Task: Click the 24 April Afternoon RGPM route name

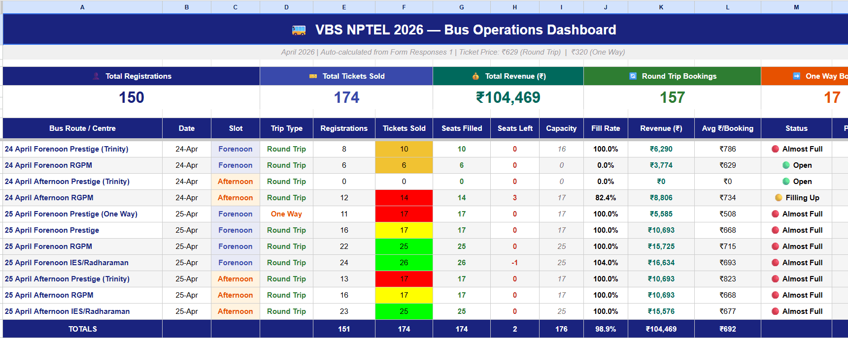Action: click(x=49, y=198)
